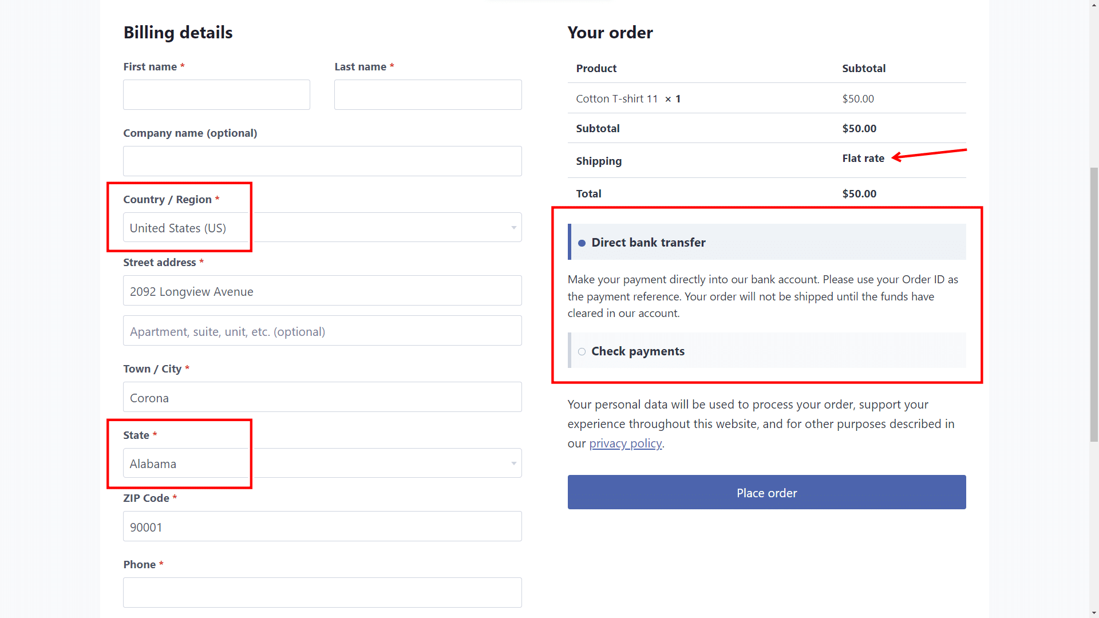Click the scrollbar down arrow
Viewport: 1099px width, 618px height.
(1094, 613)
